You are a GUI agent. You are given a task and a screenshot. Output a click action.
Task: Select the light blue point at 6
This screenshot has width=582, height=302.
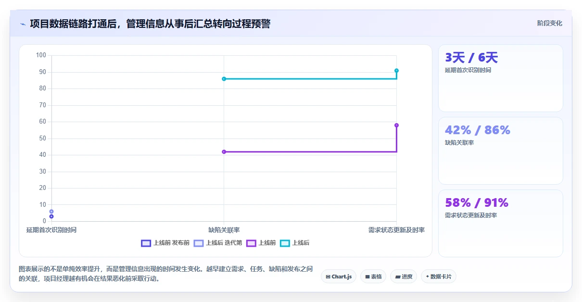point(51,212)
